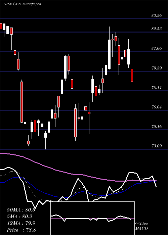
Task: Click the 79.59 price axis label
Action: (157, 68)
